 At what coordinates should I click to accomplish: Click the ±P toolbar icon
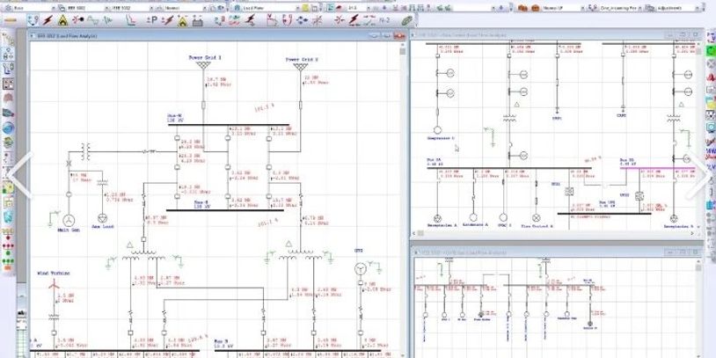coord(152,20)
